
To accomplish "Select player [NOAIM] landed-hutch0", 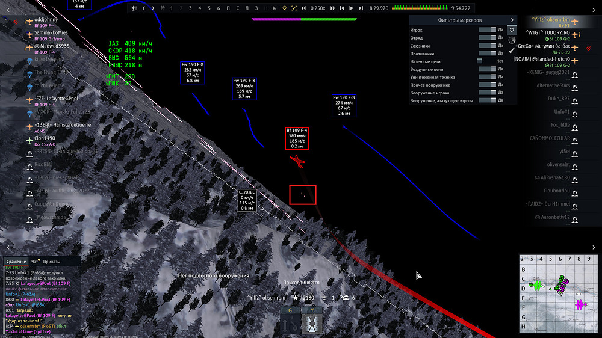I will coord(542,59).
